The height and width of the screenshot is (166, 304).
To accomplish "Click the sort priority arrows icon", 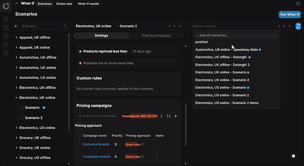I will click(169, 116).
